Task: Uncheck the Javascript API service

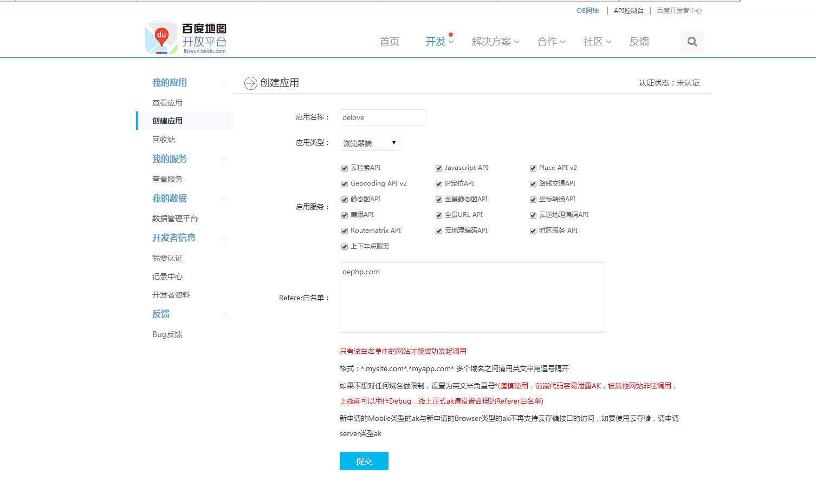Action: click(439, 168)
